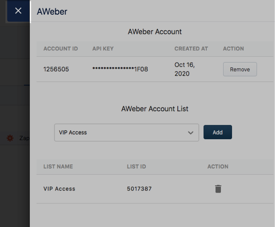
Task: Select the VIP Access row in list table
Action: point(59,189)
